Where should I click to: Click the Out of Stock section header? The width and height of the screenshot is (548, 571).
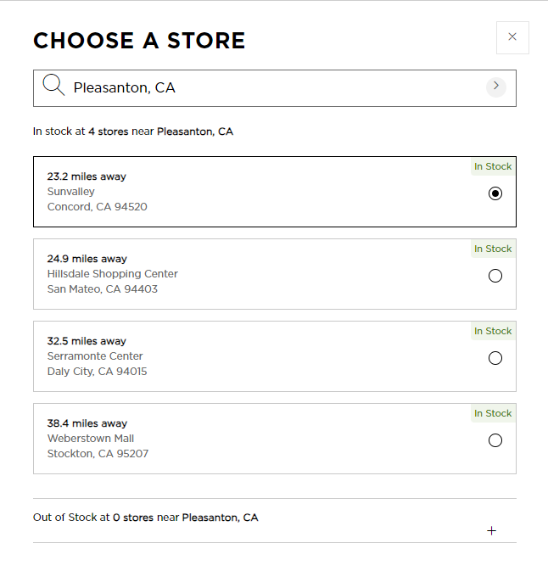(x=146, y=518)
